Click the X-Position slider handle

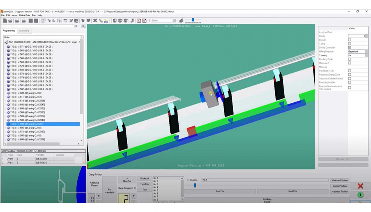click(195, 185)
